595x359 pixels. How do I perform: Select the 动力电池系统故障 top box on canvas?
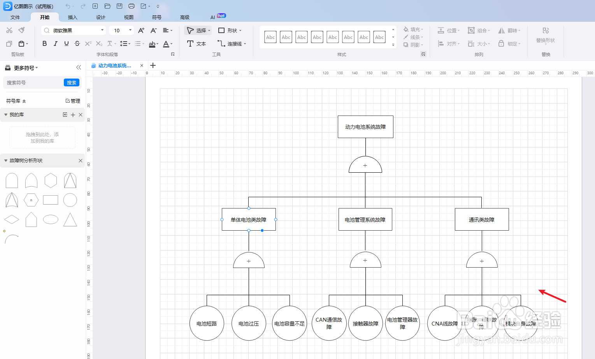tap(365, 127)
